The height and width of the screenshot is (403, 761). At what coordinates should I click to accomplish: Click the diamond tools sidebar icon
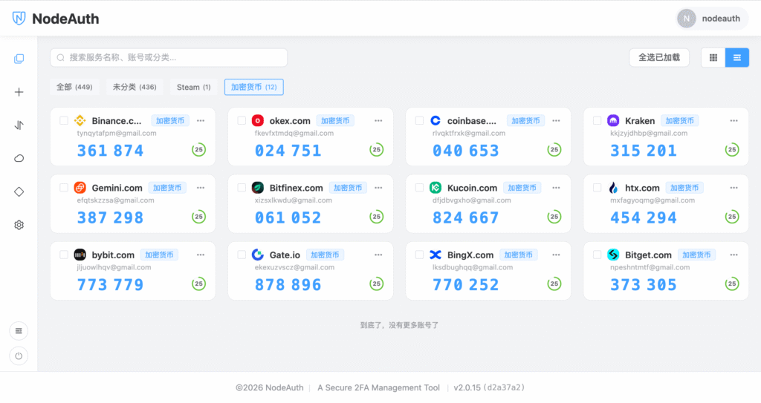(x=19, y=191)
